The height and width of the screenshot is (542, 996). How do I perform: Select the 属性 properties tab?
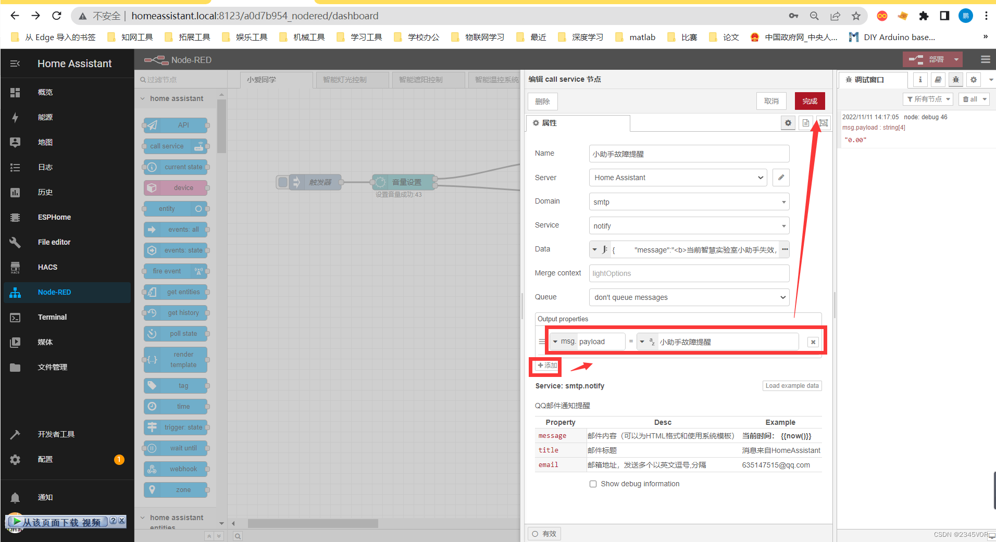pyautogui.click(x=578, y=123)
